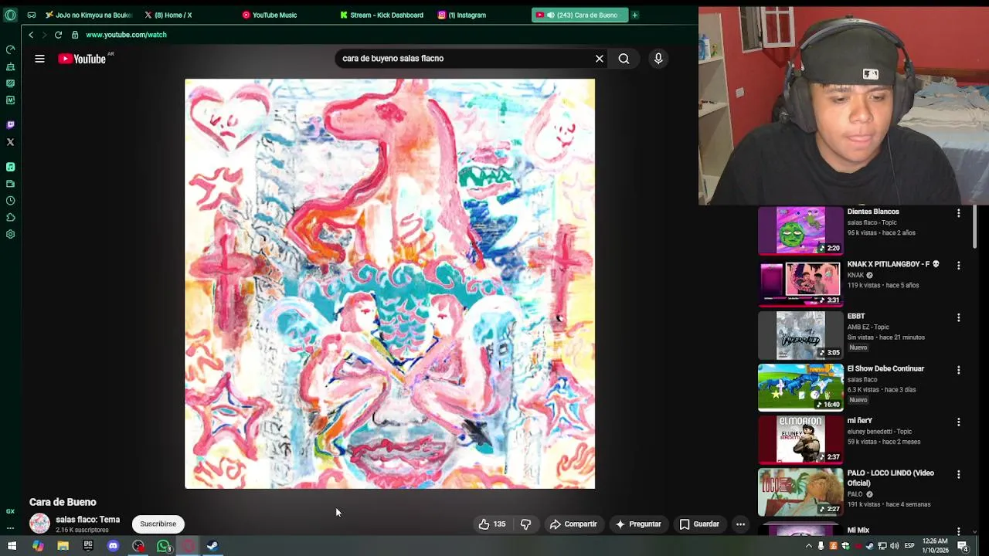This screenshot has height=556, width=989.
Task: Dislike the Cara de Bueno video
Action: point(525,524)
